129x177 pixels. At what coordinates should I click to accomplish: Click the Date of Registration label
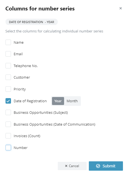point(30,101)
